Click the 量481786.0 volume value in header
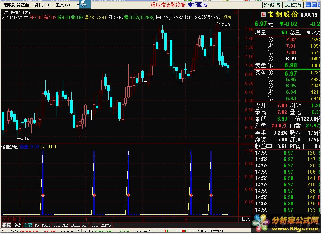322x234 pixels. tap(96, 18)
